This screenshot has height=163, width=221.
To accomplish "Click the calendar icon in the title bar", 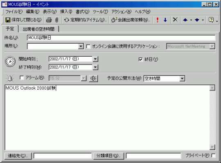I will coord(5,4).
